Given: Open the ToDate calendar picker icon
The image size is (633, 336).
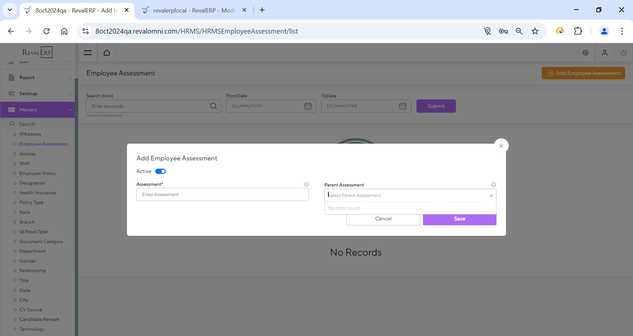Looking at the screenshot, I should (403, 106).
